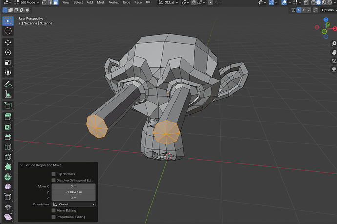Activate the 3D Cursor tool
Image resolution: width=337 pixels, height=224 pixels.
tap(8, 31)
